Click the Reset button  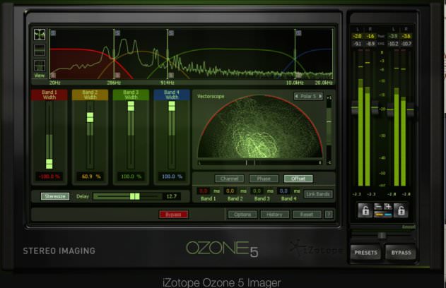pyautogui.click(x=307, y=215)
